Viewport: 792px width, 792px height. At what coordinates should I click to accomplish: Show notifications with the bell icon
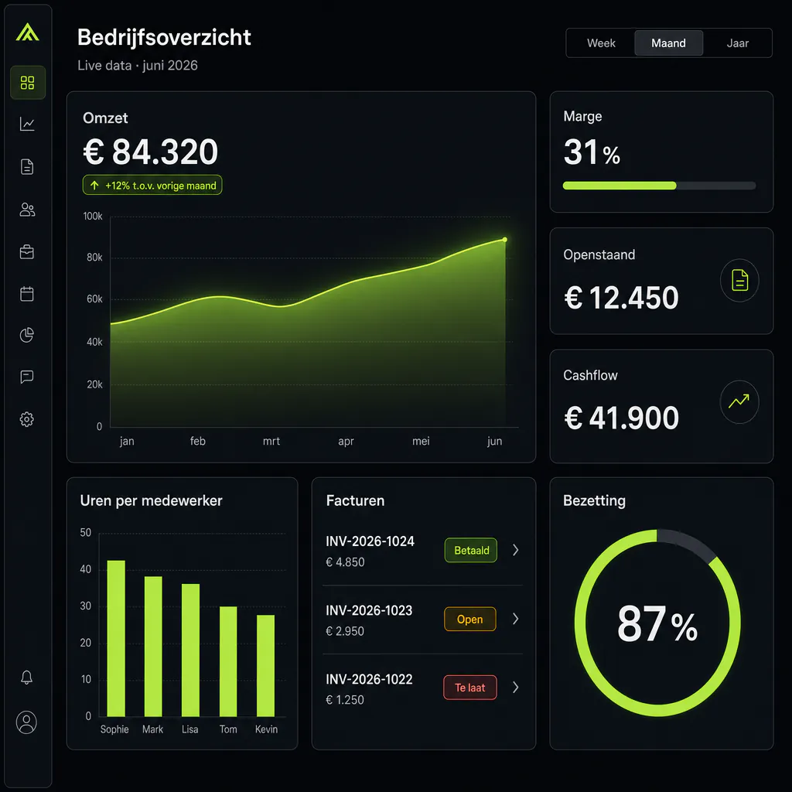(27, 678)
